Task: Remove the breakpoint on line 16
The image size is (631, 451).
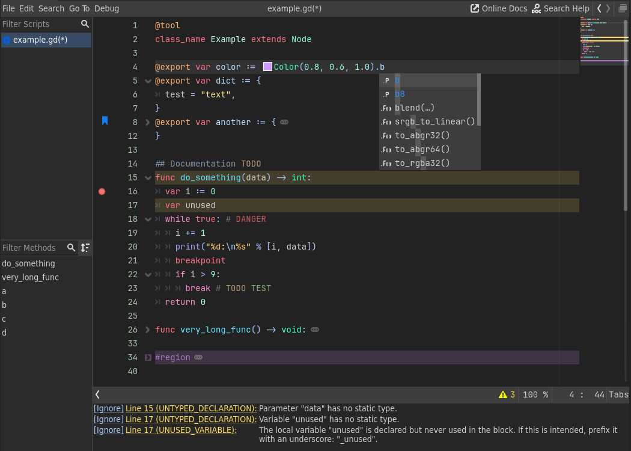Action: click(102, 191)
